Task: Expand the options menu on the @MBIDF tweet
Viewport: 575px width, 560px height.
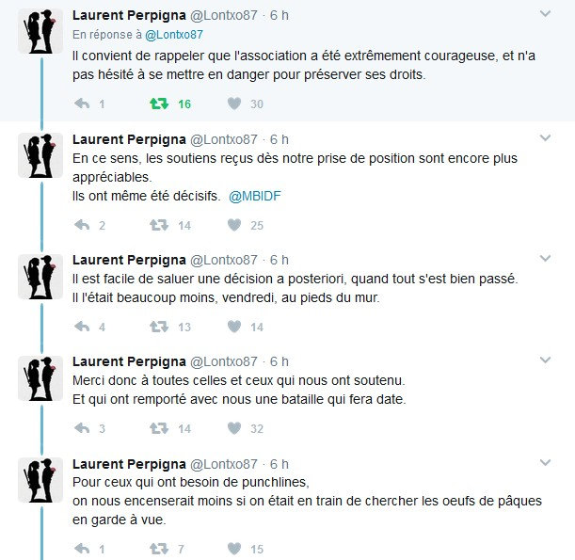Action: click(545, 138)
